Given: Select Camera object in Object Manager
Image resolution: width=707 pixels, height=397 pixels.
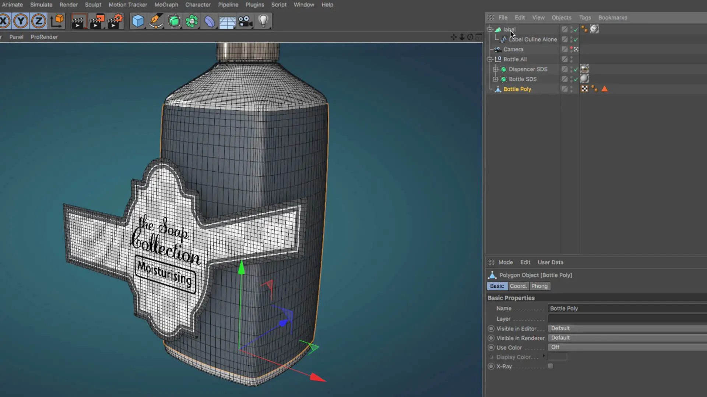Looking at the screenshot, I should (x=513, y=49).
